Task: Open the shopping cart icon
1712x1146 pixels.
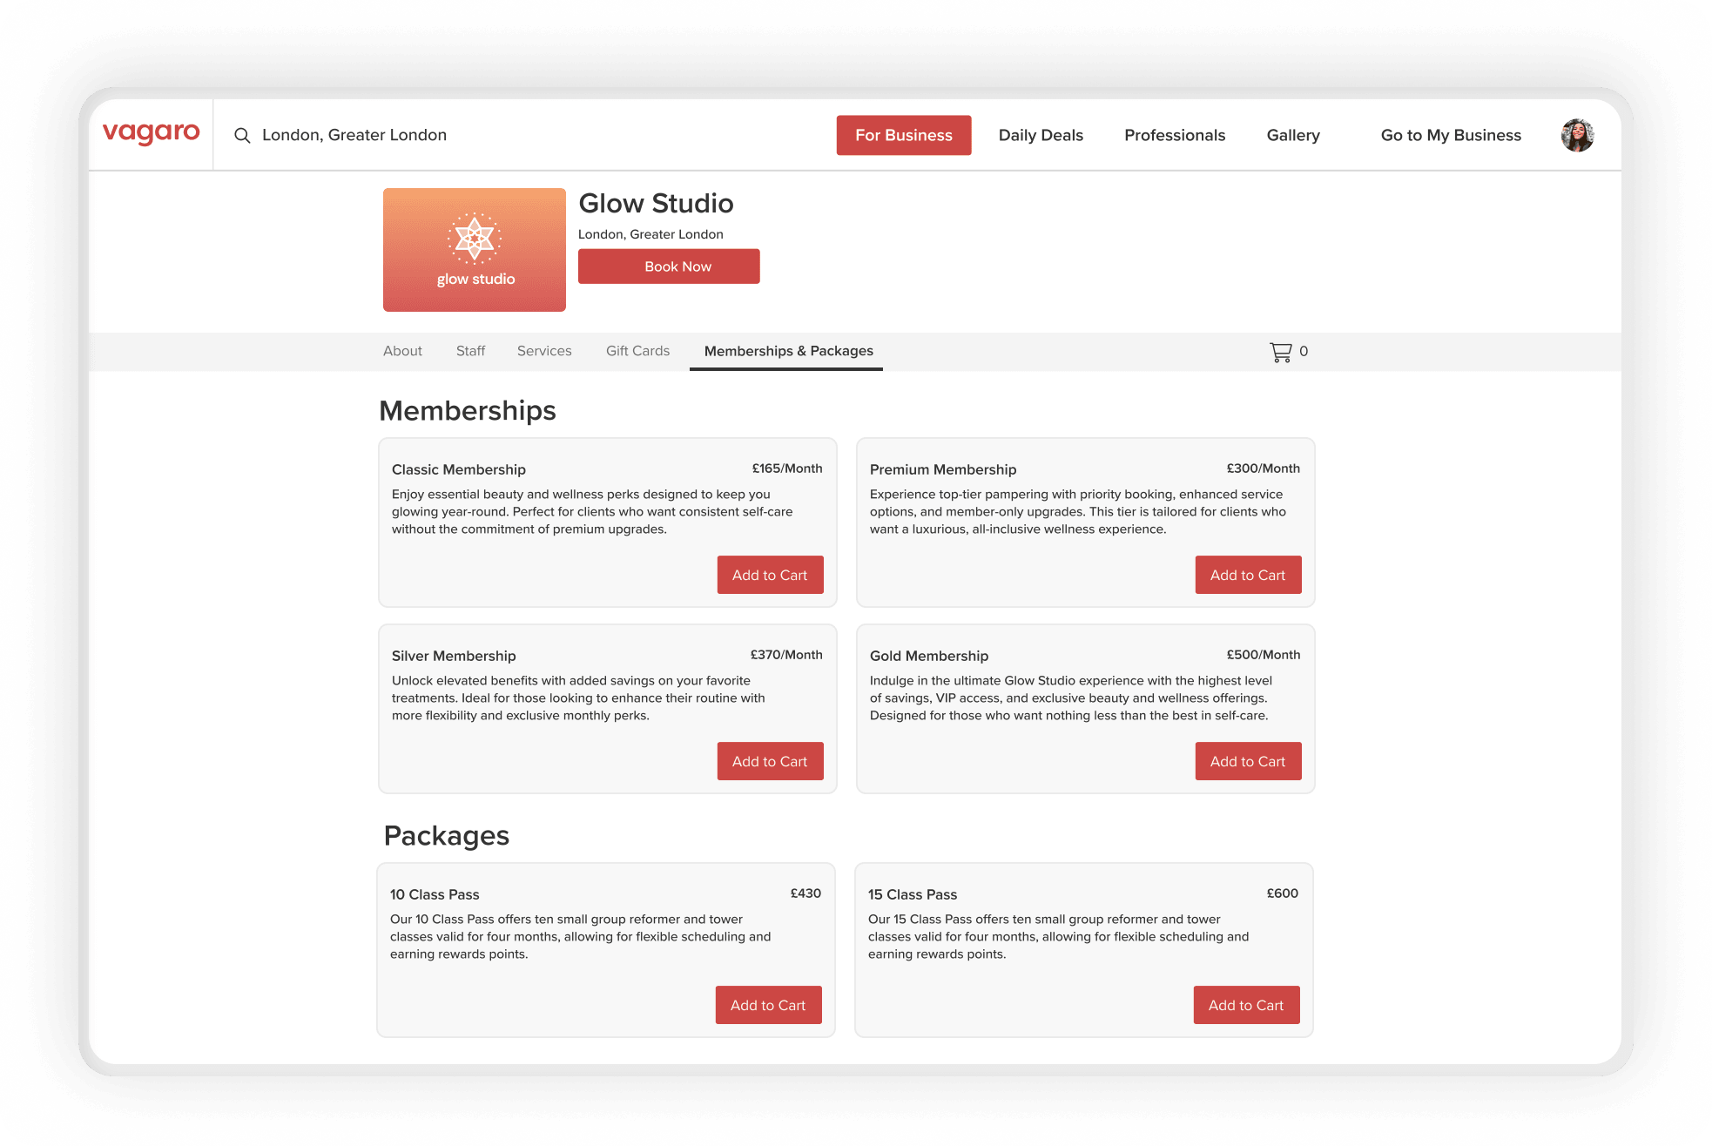Action: pos(1280,352)
